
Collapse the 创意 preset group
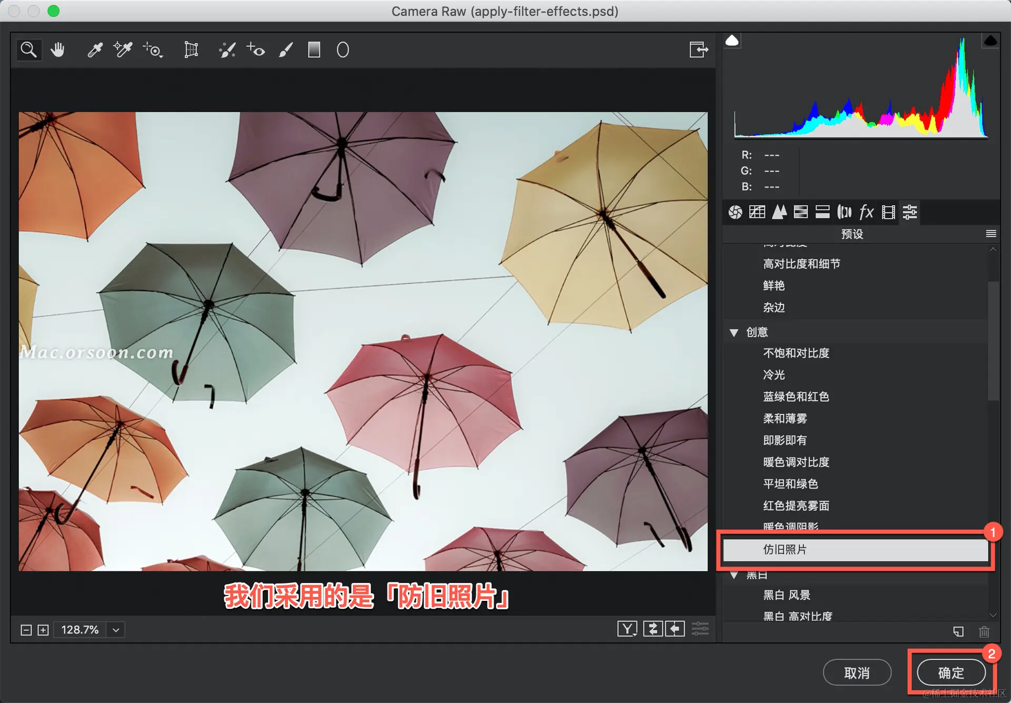[734, 332]
